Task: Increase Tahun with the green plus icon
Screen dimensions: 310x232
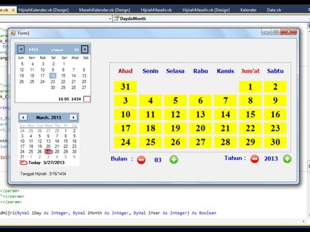Action: tap(287, 159)
